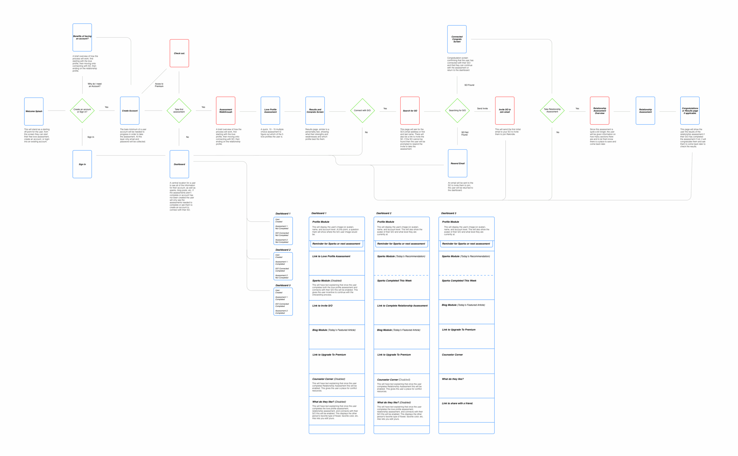Screen dimensions: 738x456
Task: Select the Love Profile Assessment box
Action: pyautogui.click(x=270, y=111)
